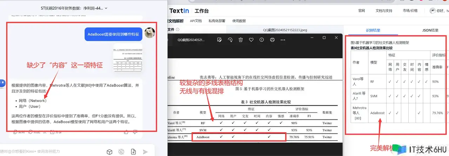This screenshot has width=449, height=156.
Task: Click the blue AdaBoost需要使用到哪些特征 message bubble
Action: point(114,34)
